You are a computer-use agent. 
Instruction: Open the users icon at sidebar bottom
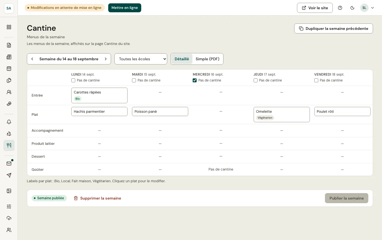click(9, 230)
